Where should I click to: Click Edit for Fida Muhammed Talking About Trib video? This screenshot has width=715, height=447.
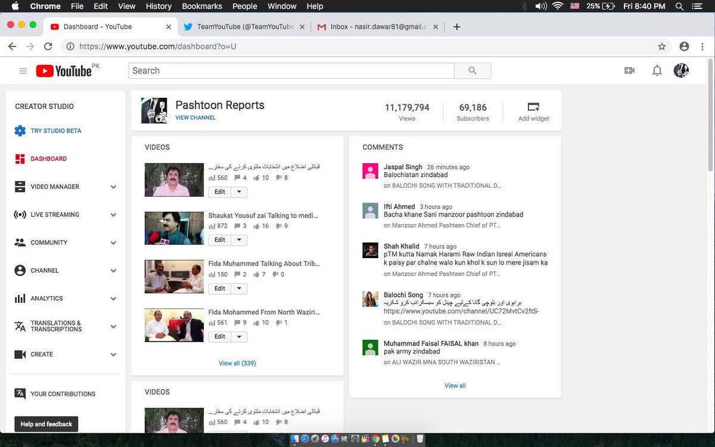point(220,288)
